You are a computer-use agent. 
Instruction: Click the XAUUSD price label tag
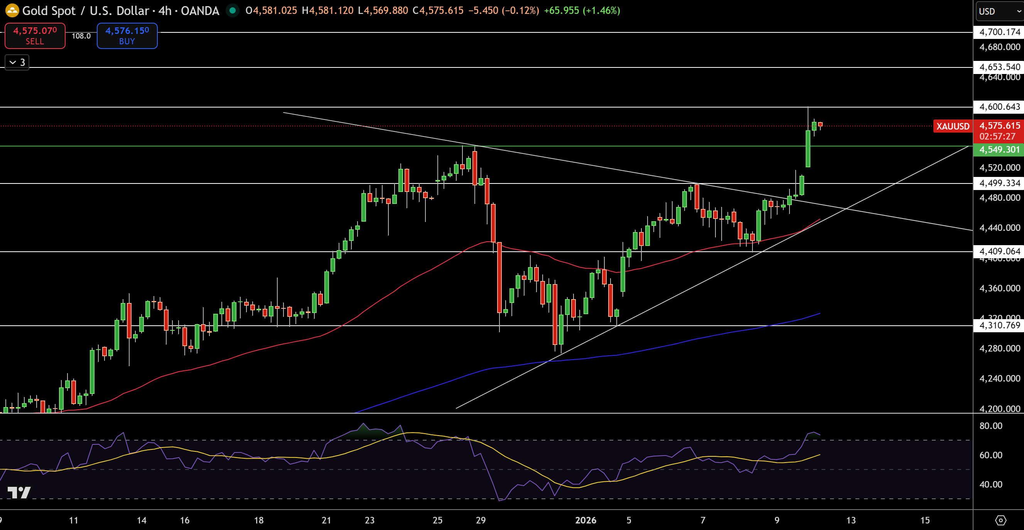point(952,126)
